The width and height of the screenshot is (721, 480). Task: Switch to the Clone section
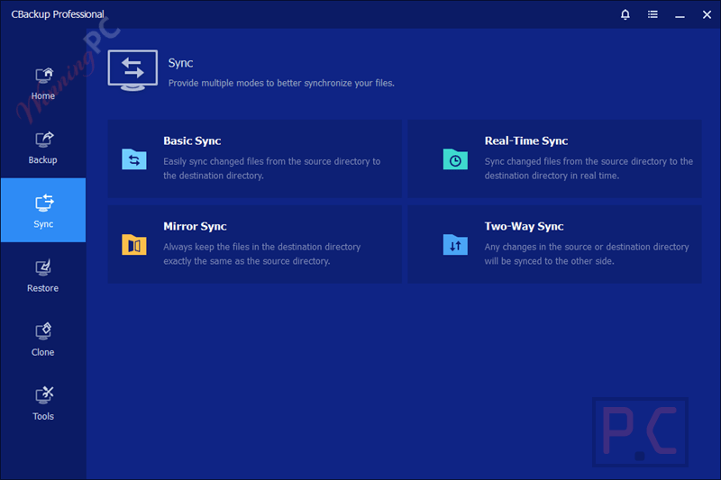43,340
